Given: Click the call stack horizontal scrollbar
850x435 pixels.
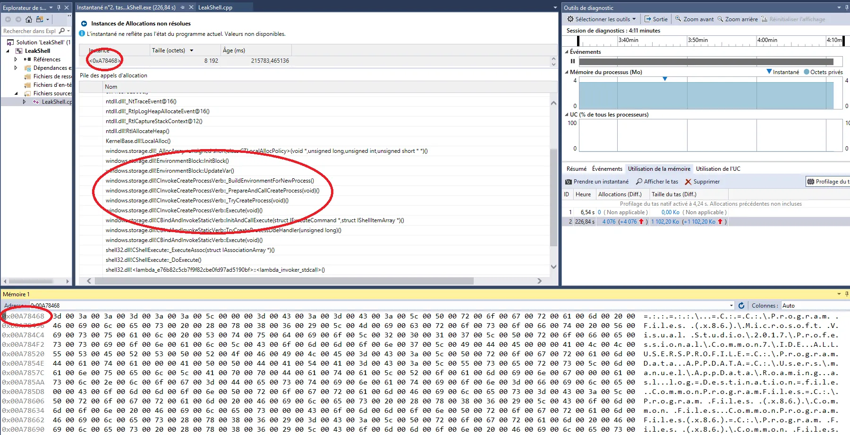Looking at the screenshot, I should (284, 281).
